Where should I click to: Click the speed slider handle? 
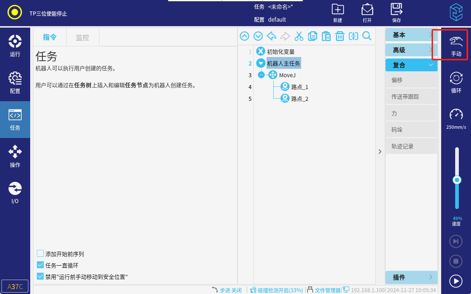coord(457,180)
